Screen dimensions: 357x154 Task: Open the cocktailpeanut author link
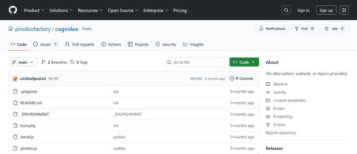click(33, 79)
